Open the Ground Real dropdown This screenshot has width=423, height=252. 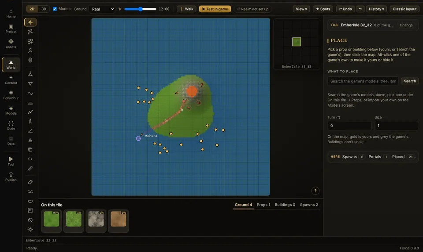[x=102, y=9]
